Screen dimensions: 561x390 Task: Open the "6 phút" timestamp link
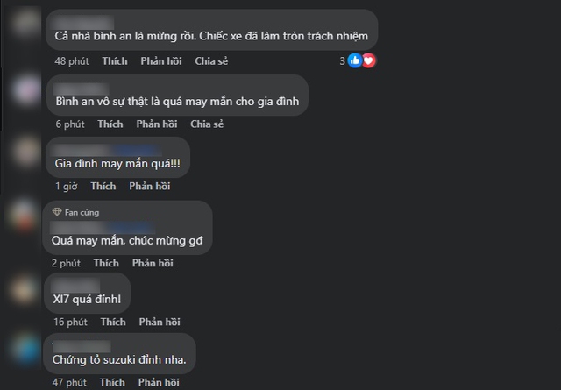(x=68, y=124)
